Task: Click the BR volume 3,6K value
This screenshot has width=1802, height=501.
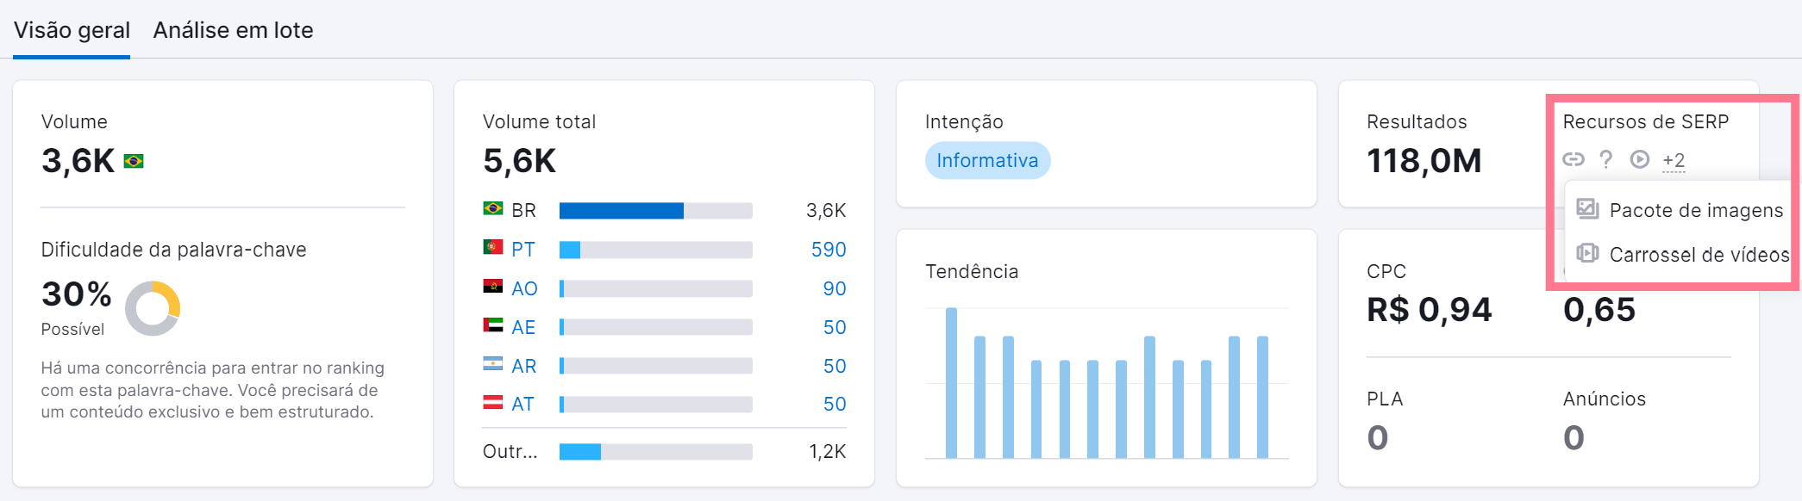Action: 826,211
